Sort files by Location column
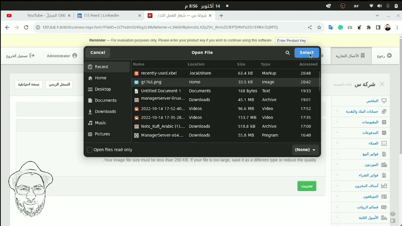Image resolution: width=402 pixels, height=226 pixels. (196, 64)
